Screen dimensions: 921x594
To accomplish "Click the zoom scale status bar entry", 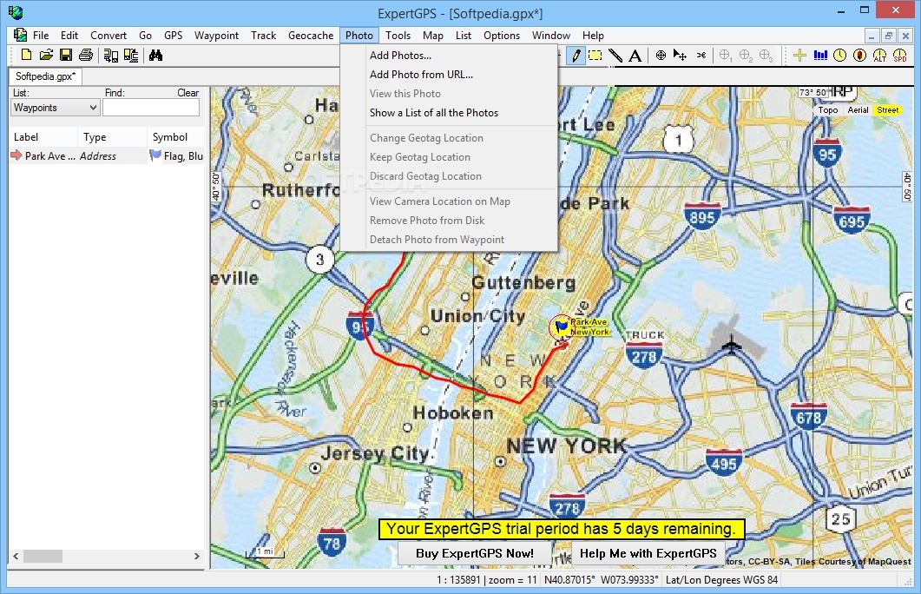I will (x=487, y=580).
